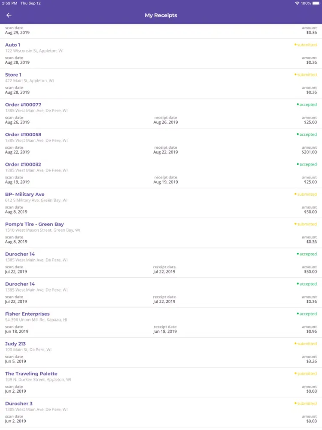View the Fisher Enterprises receipt
The height and width of the screenshot is (430, 322).
pos(161,322)
